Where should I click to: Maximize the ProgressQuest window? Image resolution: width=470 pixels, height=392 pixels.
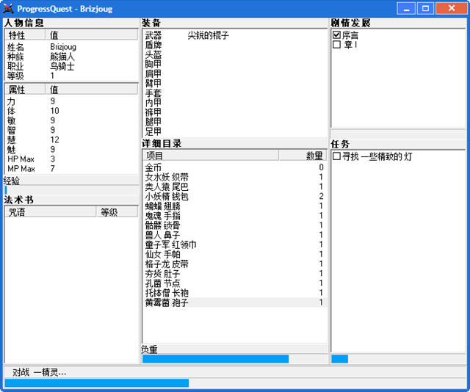tap(424, 9)
